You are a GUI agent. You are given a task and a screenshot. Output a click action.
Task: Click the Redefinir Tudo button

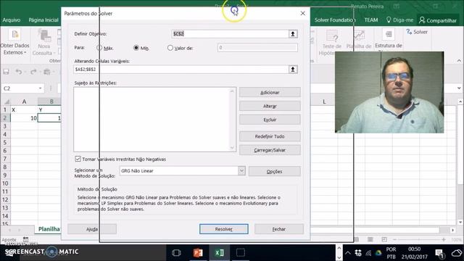click(x=270, y=136)
